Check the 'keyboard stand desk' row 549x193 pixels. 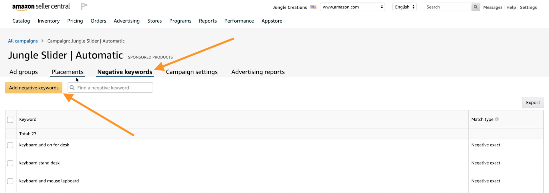(x=10, y=163)
